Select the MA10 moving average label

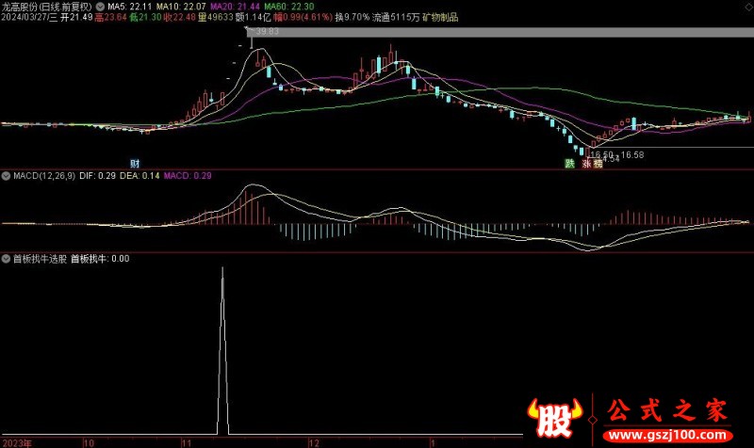pyautogui.click(x=181, y=6)
